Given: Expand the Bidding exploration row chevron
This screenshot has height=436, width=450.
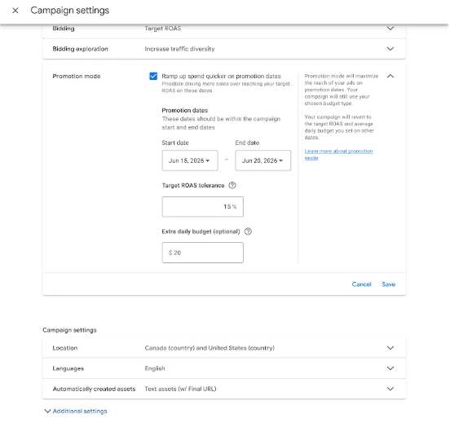Looking at the screenshot, I should [390, 49].
